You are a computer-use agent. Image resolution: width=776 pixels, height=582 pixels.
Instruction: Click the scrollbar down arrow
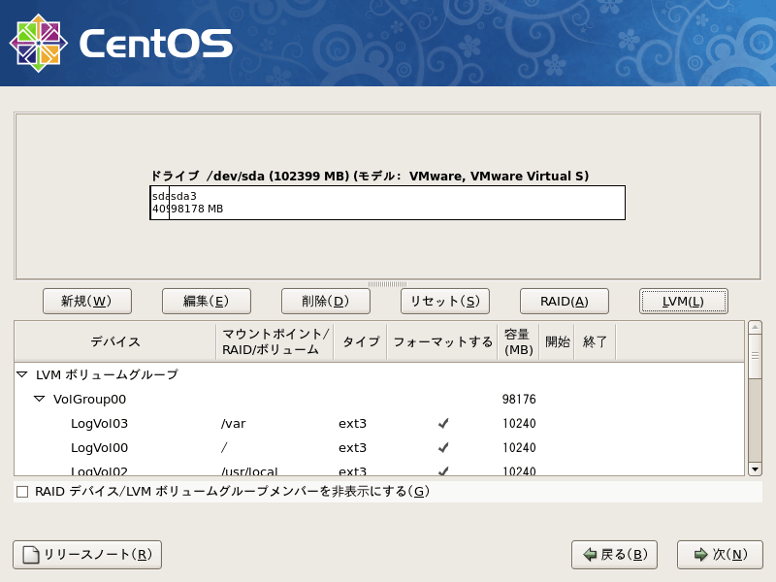point(756,471)
